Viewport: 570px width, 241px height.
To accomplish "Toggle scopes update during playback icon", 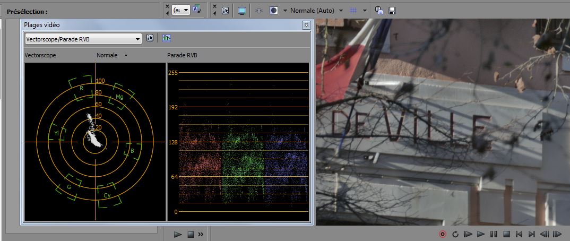I will click(x=167, y=38).
